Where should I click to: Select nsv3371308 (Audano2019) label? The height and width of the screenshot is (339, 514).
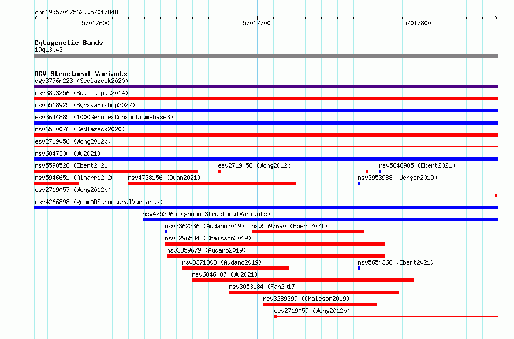click(222, 262)
